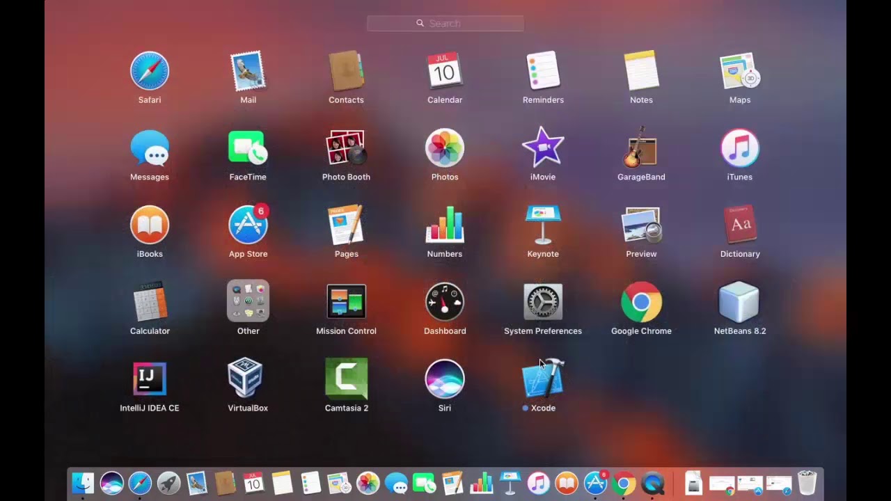The width and height of the screenshot is (891, 501).
Task: Open iTunes in the Launchpad grid
Action: (740, 148)
